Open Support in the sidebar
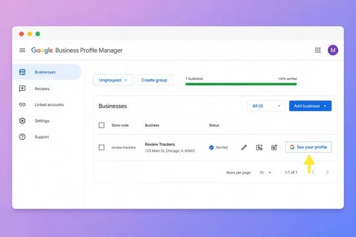This screenshot has height=237, width=356. click(42, 137)
